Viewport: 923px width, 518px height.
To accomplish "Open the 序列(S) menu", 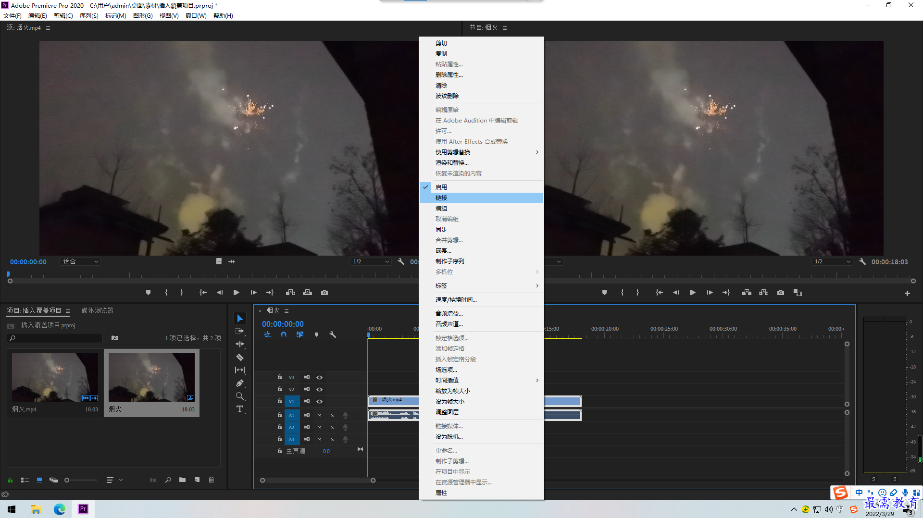I will click(89, 16).
